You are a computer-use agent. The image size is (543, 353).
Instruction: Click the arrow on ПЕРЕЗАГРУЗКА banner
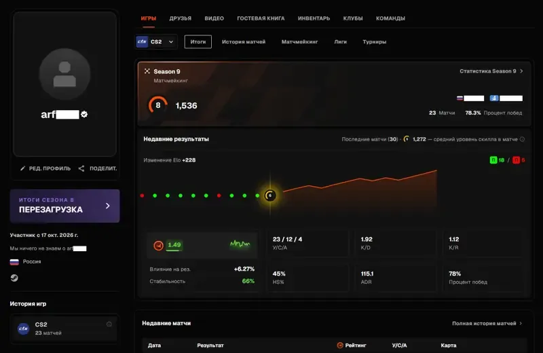pyautogui.click(x=108, y=206)
